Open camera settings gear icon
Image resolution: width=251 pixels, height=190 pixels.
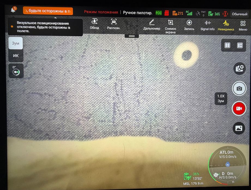[239, 69]
